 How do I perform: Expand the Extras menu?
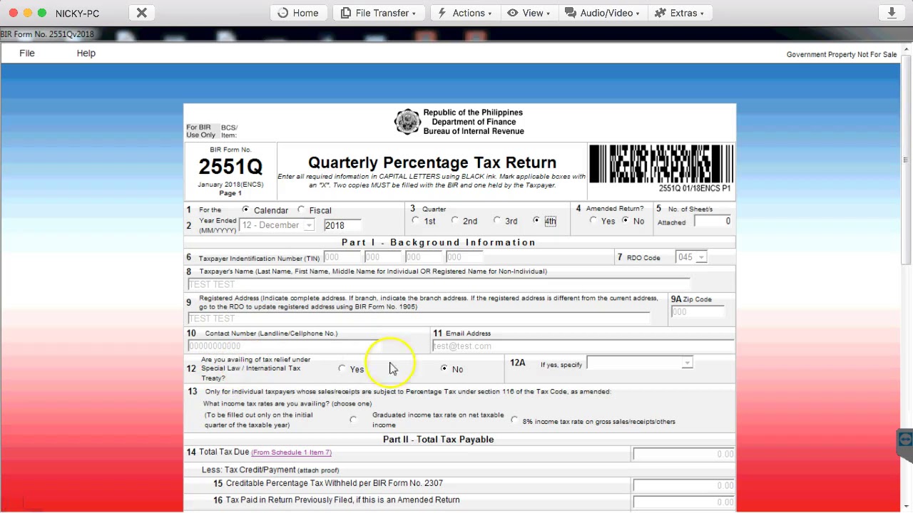[x=679, y=13]
